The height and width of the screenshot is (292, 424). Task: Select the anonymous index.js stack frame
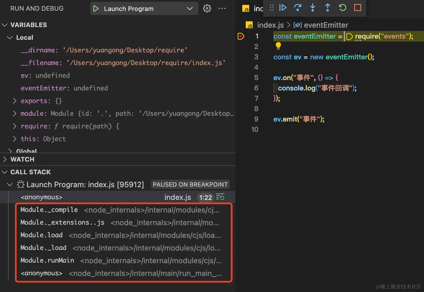118,197
